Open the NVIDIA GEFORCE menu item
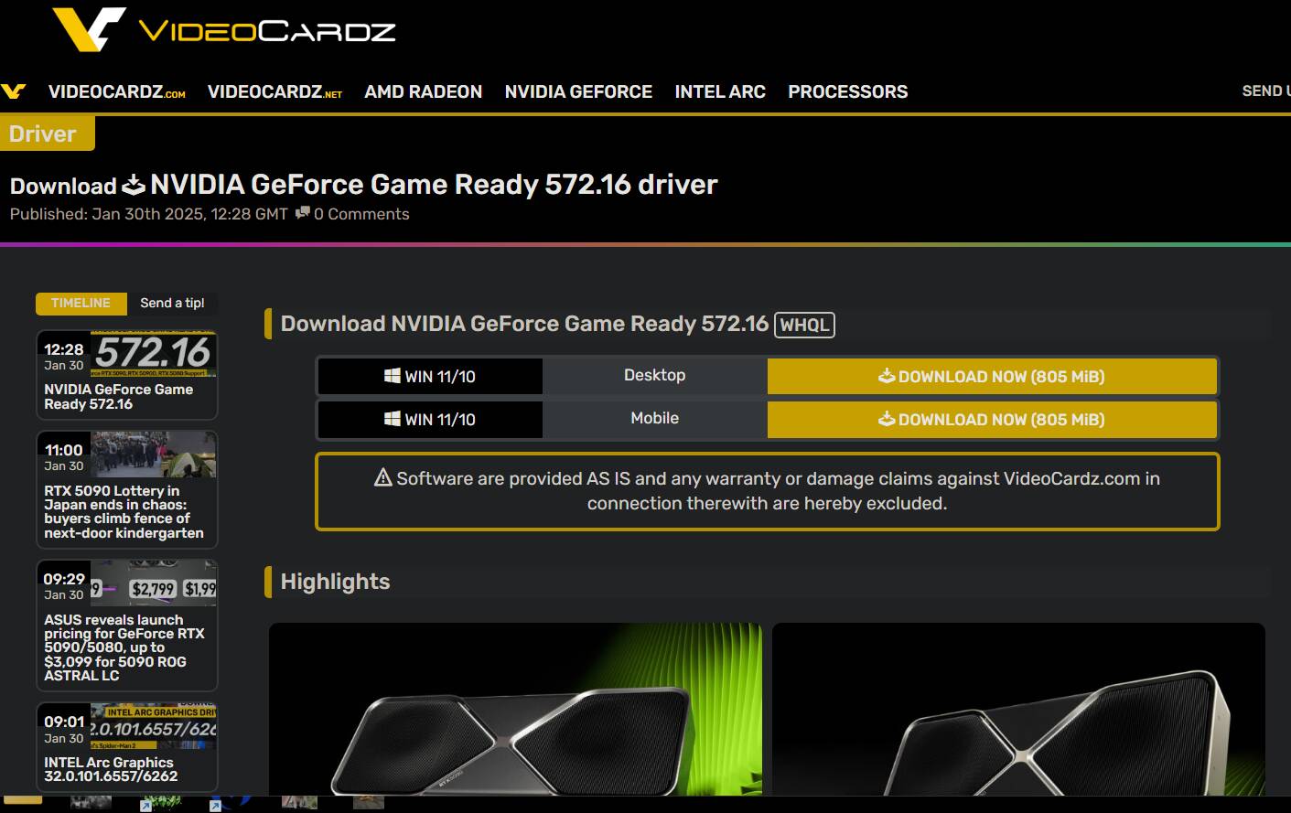This screenshot has width=1291, height=813. (578, 91)
